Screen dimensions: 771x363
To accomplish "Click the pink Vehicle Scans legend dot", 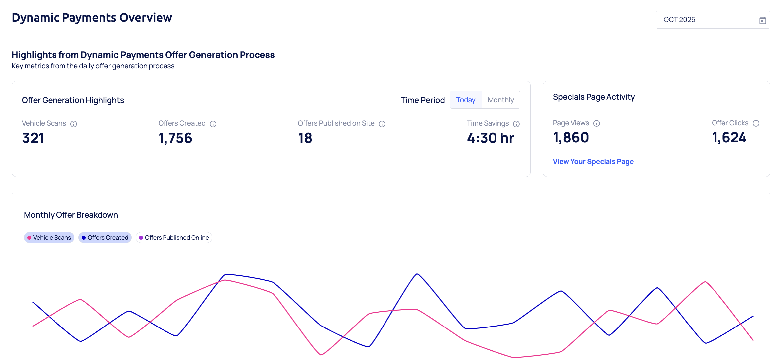I will (29, 238).
